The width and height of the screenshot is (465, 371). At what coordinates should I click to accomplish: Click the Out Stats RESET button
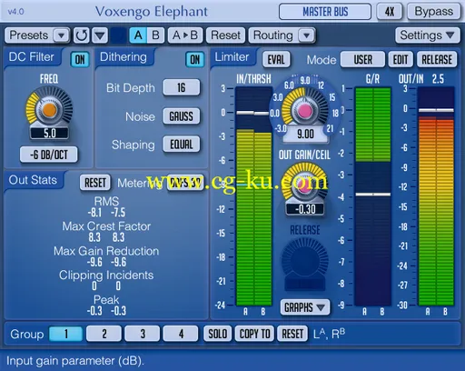[x=95, y=183]
